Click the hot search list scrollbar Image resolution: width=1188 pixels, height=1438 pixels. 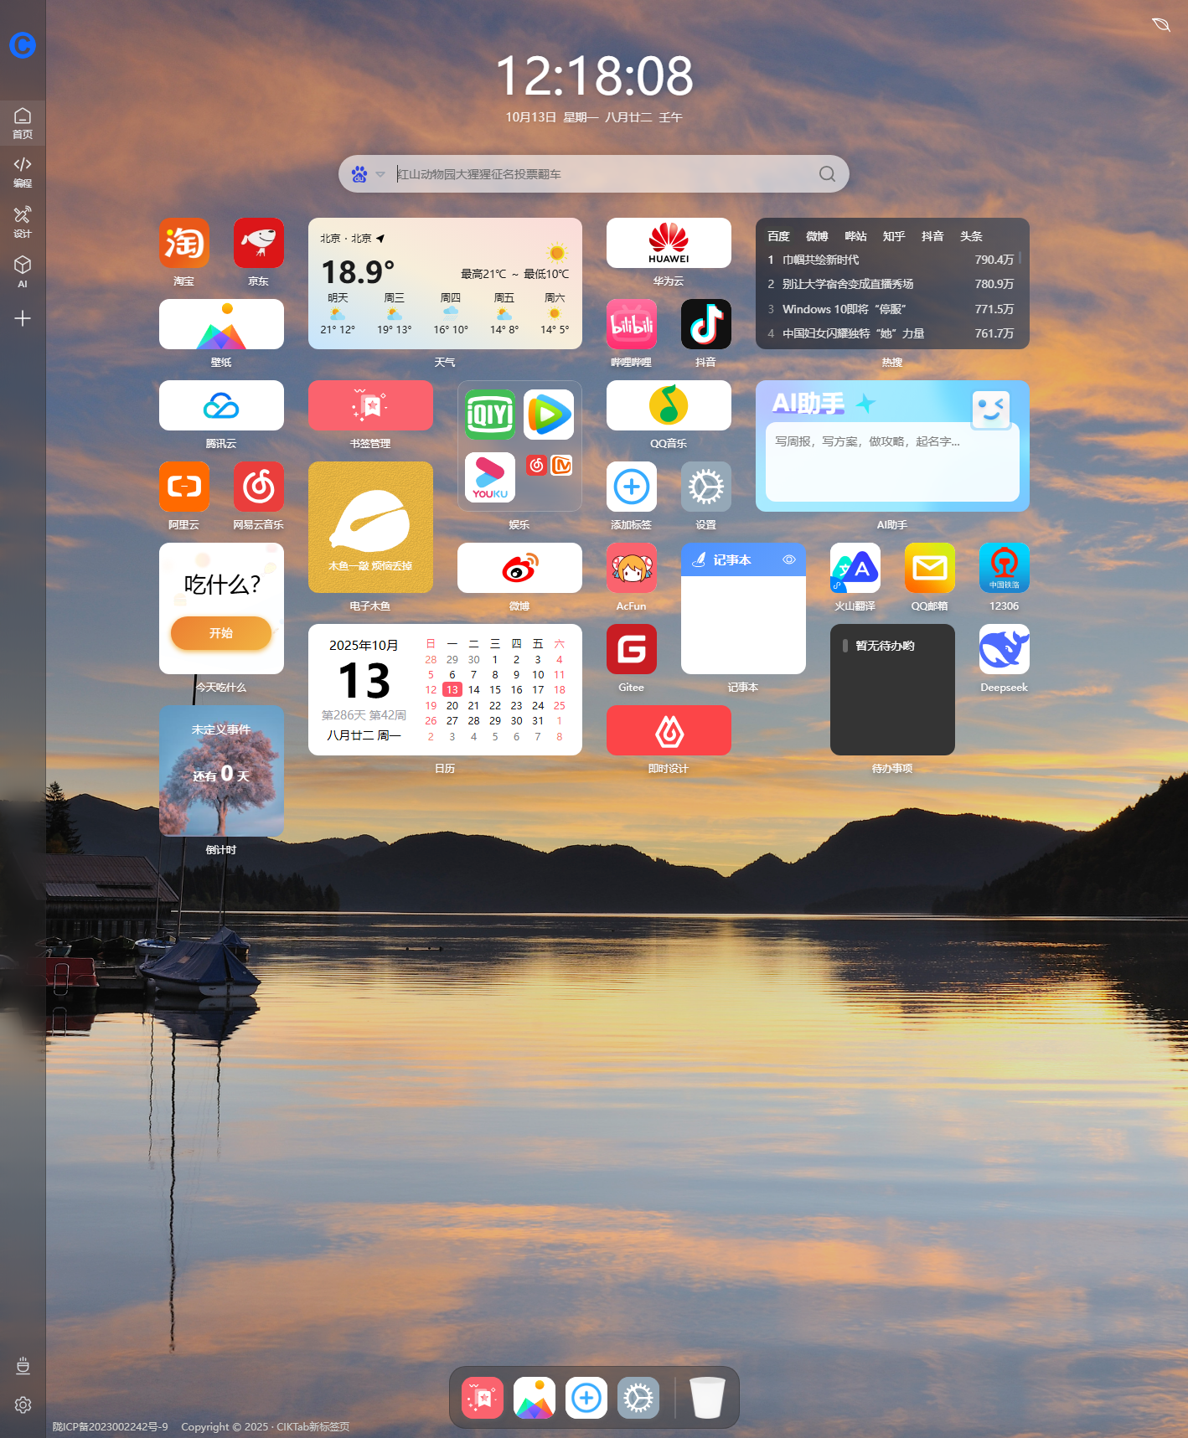pyautogui.click(x=1020, y=260)
